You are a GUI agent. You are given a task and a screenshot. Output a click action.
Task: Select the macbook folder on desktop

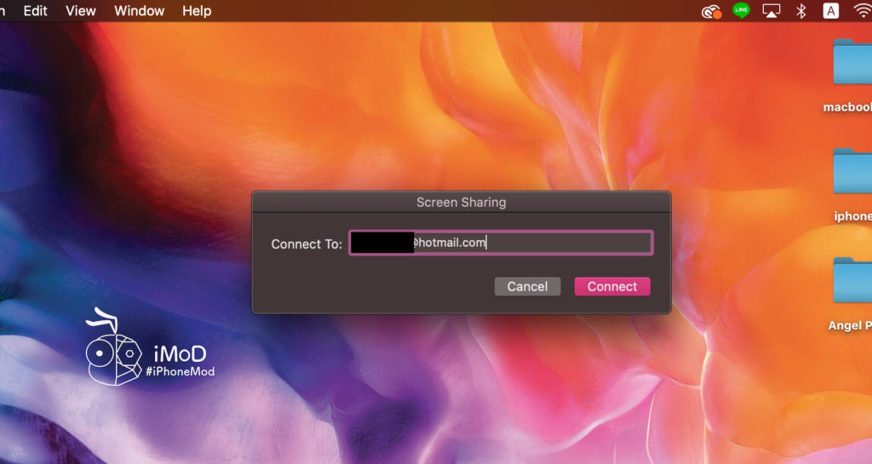(852, 61)
